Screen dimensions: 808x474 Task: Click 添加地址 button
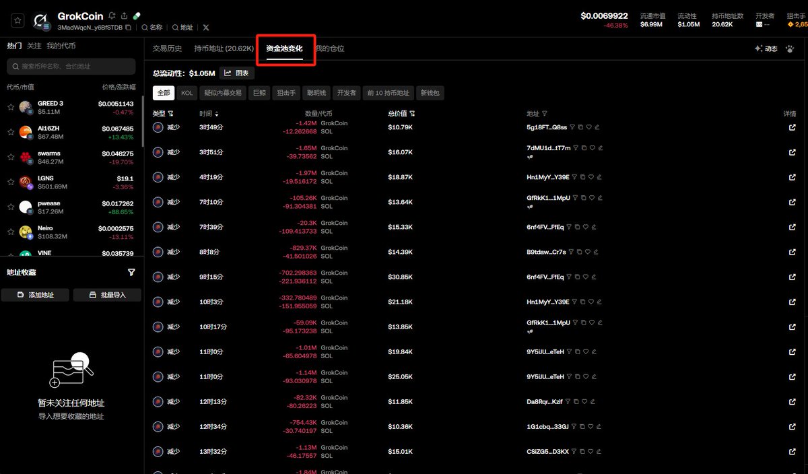[x=36, y=295]
